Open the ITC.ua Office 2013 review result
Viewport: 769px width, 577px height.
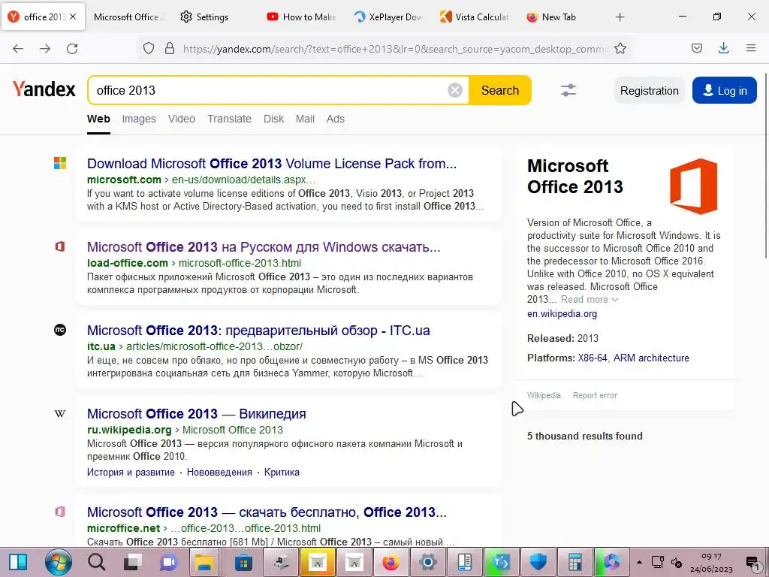[258, 331]
